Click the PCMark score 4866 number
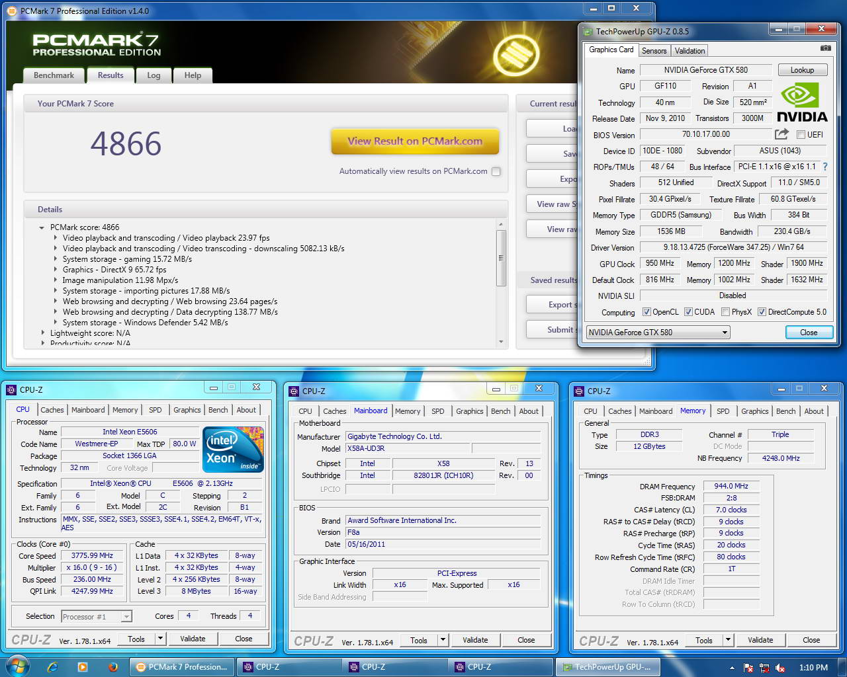Image resolution: width=847 pixels, height=677 pixels. click(x=126, y=143)
